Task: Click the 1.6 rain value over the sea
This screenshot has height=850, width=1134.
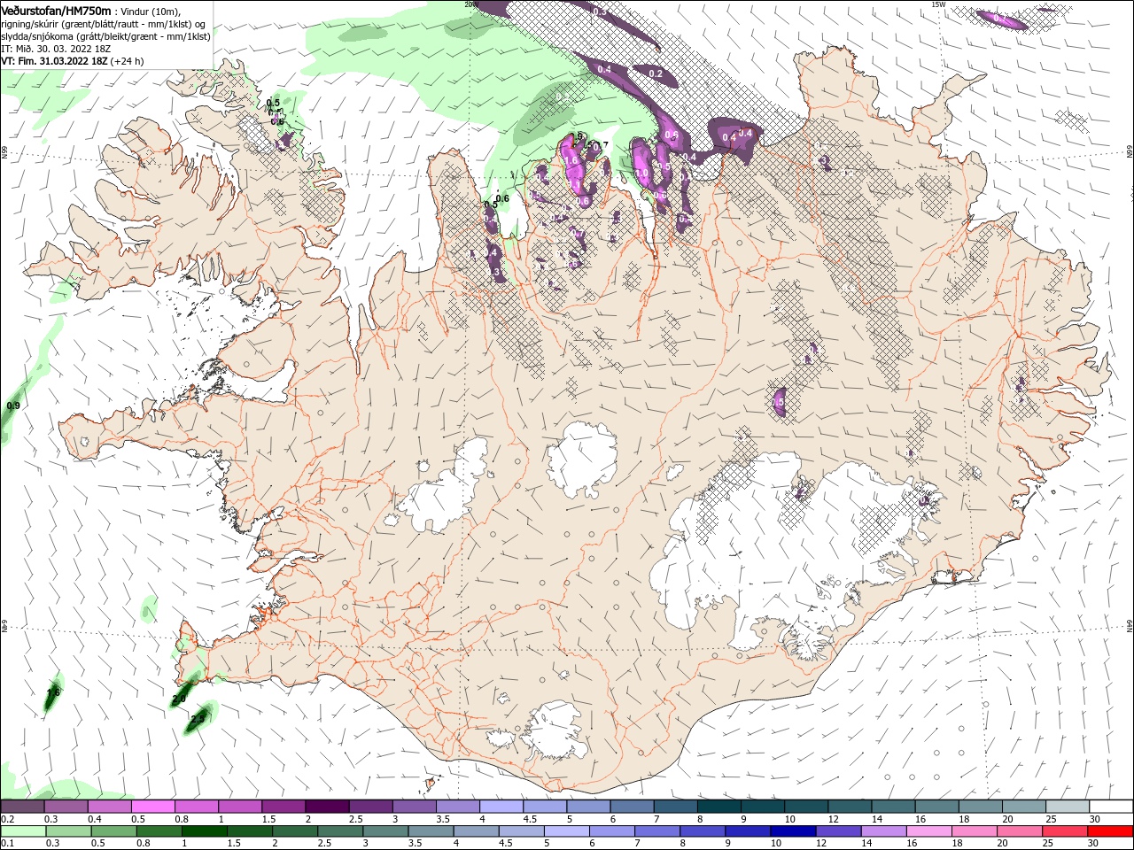Action: click(53, 692)
